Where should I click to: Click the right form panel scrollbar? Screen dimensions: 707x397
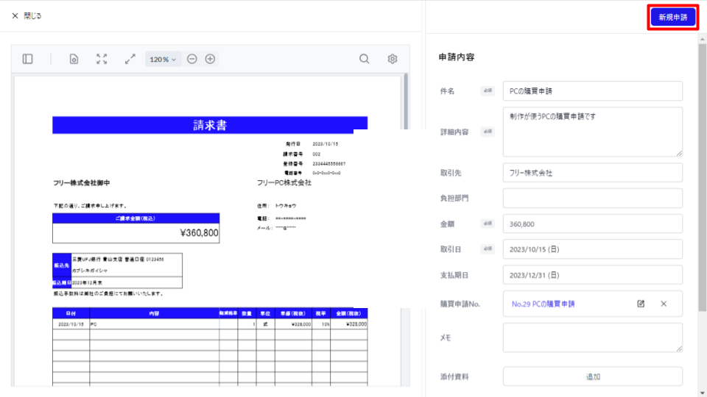coord(702,184)
